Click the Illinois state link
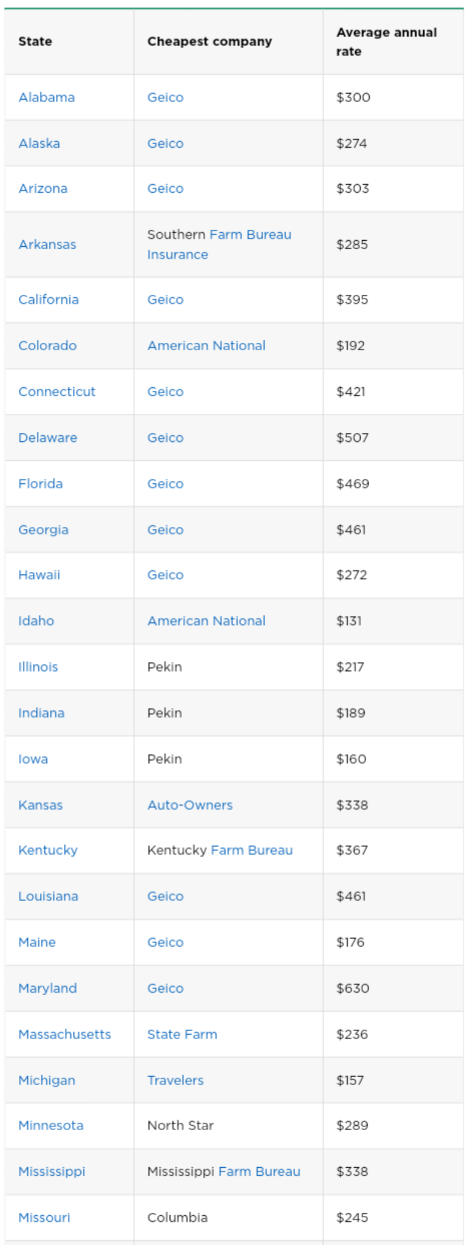 38,667
